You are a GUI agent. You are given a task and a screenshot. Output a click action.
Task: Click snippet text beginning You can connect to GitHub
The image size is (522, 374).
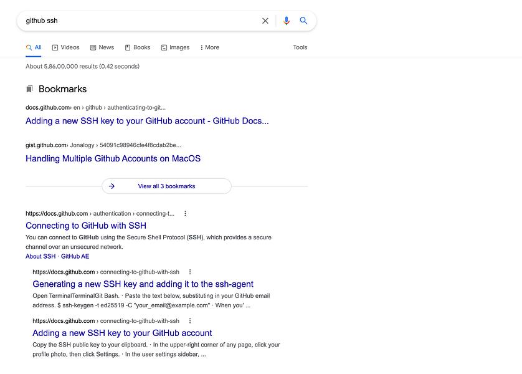tap(148, 242)
